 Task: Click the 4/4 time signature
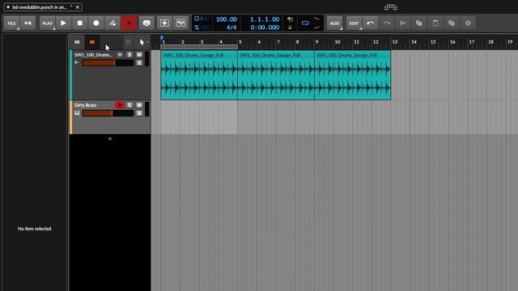[231, 27]
